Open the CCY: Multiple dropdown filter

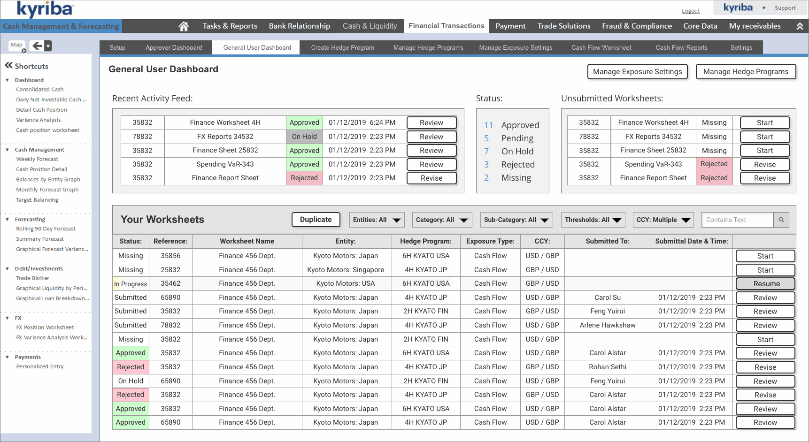tap(663, 220)
